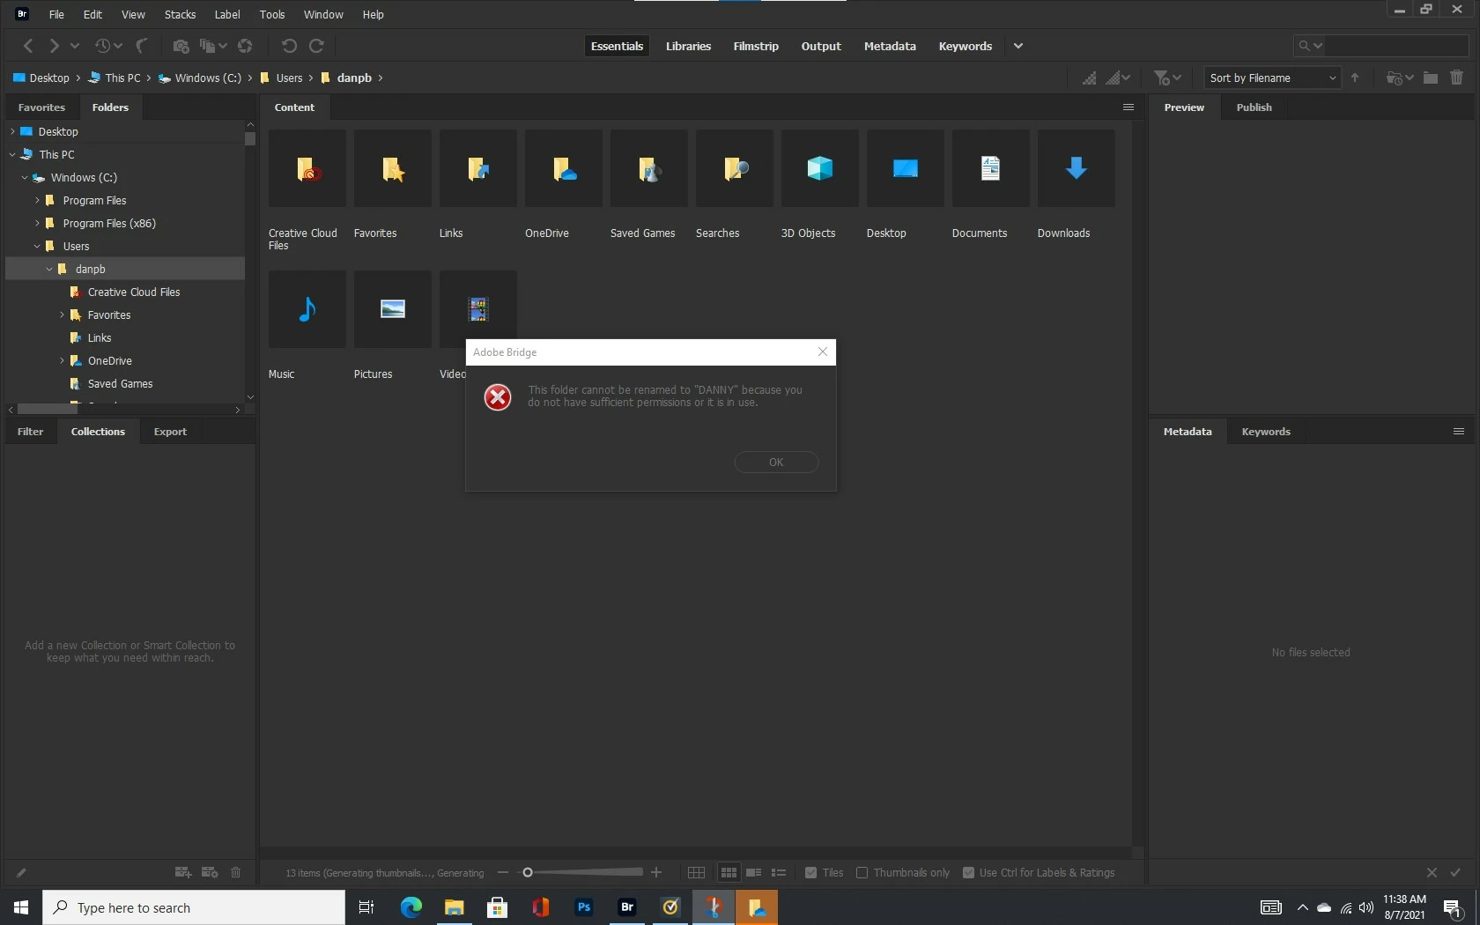Switch to view content as thumbnails
1480x925 pixels.
729,873
